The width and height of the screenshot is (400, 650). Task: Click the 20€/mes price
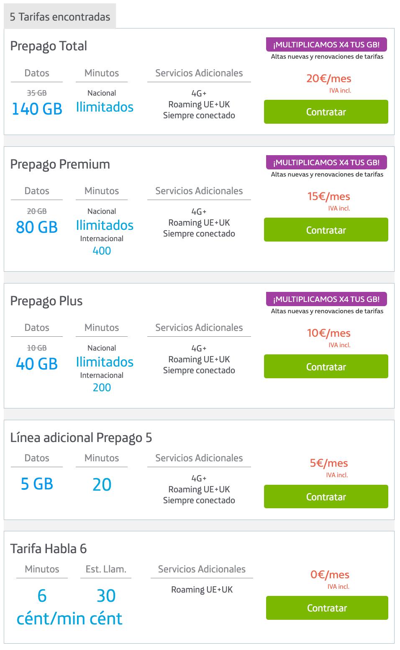[x=329, y=79]
